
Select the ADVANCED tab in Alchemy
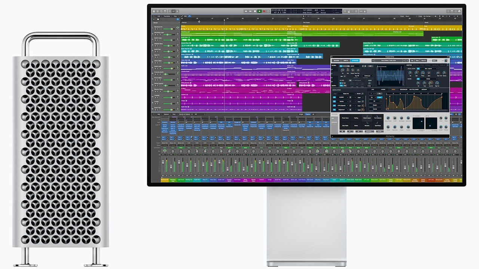355,61
